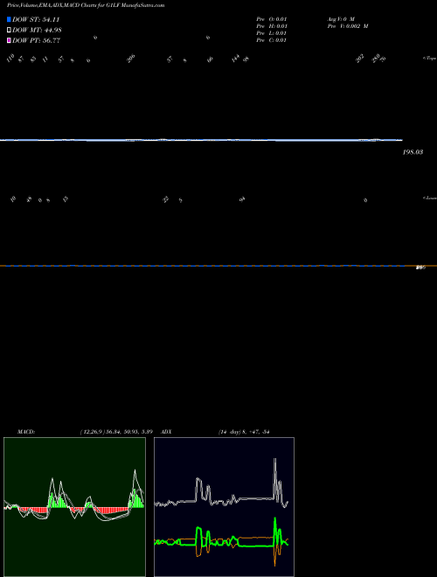Select the 'DOW PT: 56.77' label

coord(37,40)
